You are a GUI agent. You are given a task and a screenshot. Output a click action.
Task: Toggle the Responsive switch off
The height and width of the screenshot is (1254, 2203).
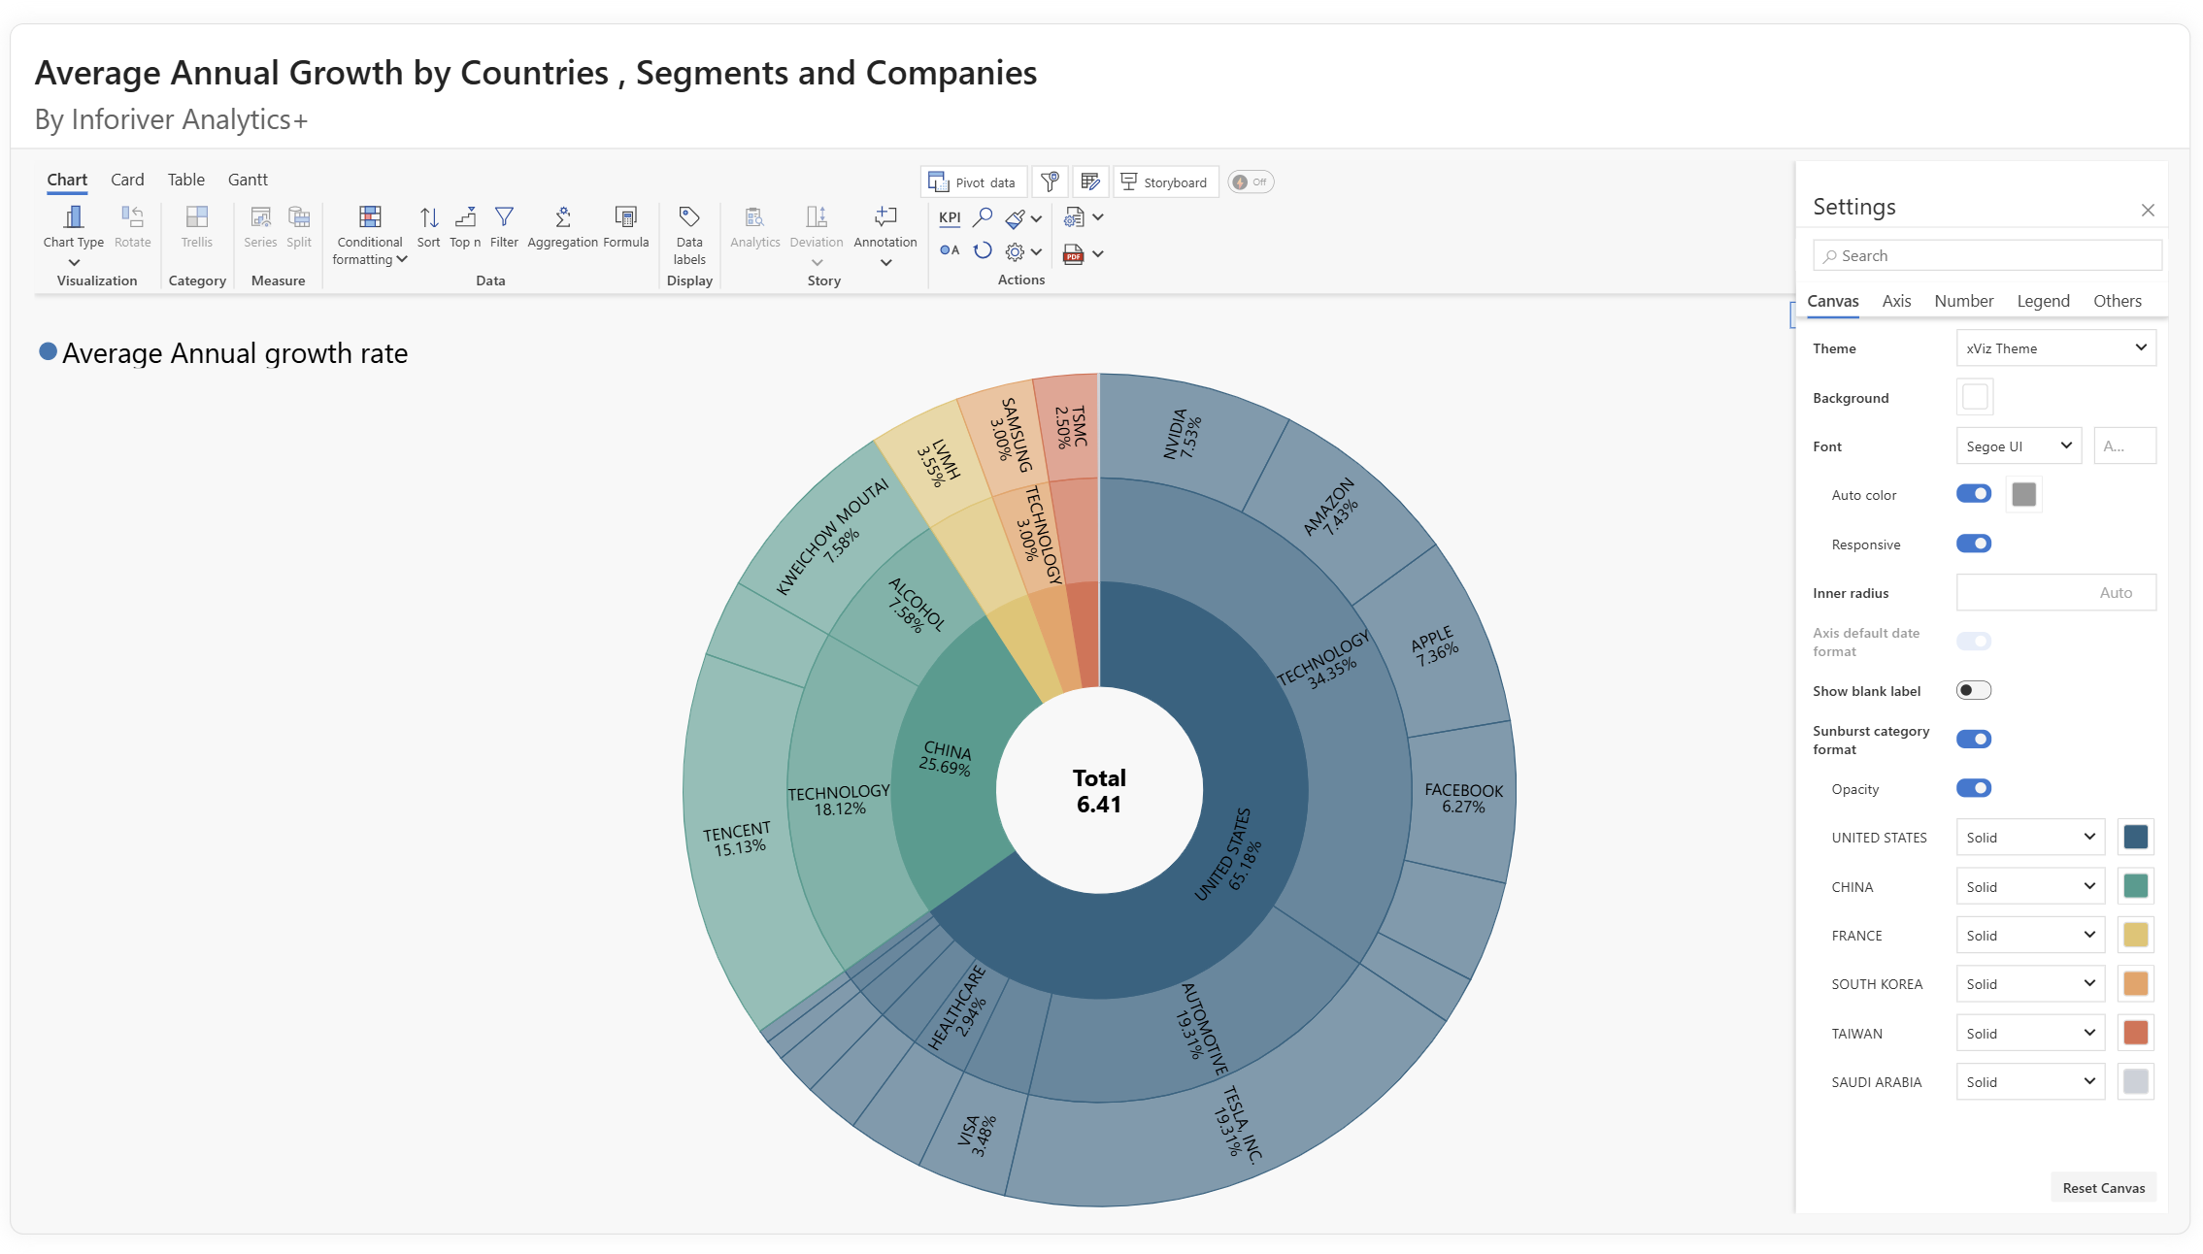(x=1973, y=544)
